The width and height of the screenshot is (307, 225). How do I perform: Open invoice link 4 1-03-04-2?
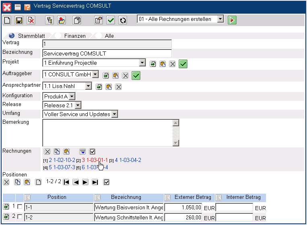tap(128, 160)
